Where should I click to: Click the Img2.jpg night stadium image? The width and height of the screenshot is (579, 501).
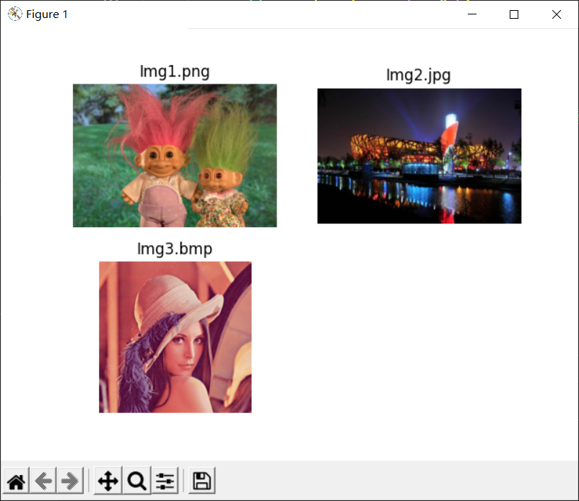click(x=419, y=156)
